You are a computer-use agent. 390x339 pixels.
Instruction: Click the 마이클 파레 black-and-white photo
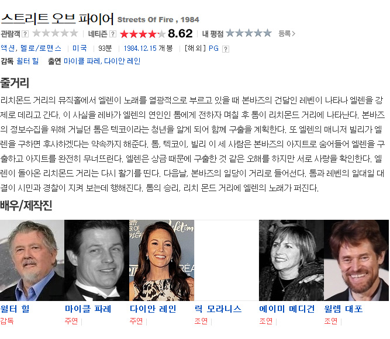click(96, 260)
